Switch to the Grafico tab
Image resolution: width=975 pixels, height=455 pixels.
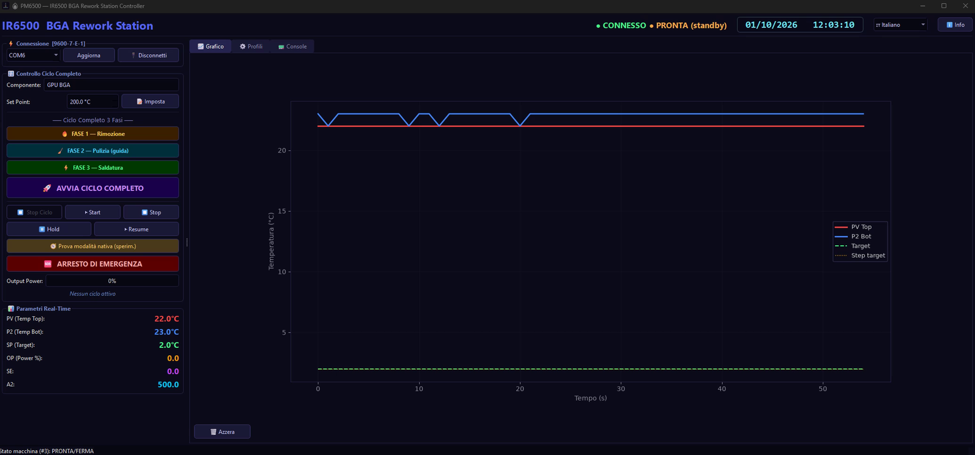[211, 46]
